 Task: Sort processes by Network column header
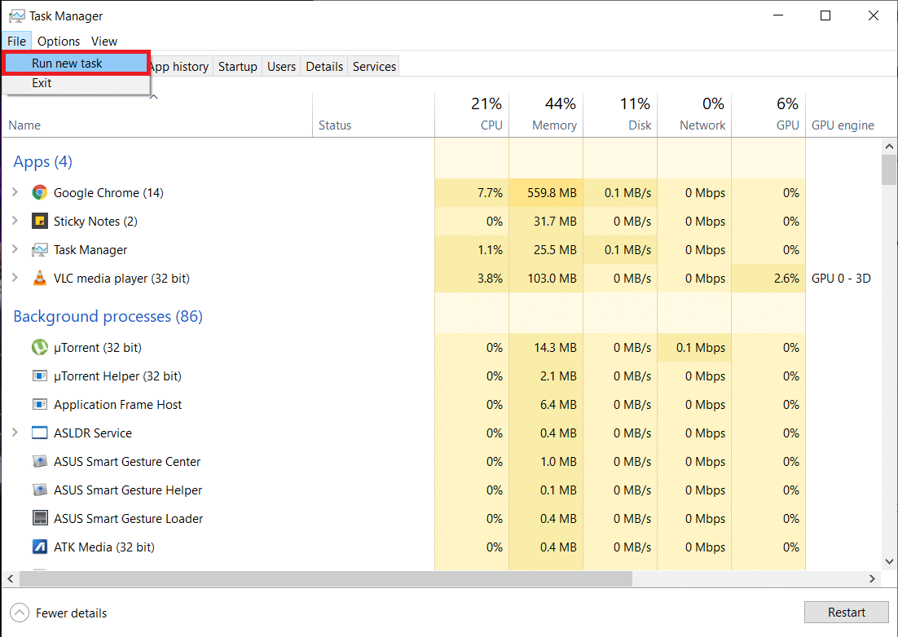694,115
